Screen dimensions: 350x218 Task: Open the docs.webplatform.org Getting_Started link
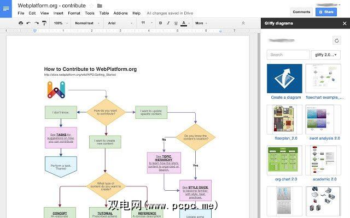coord(80,75)
